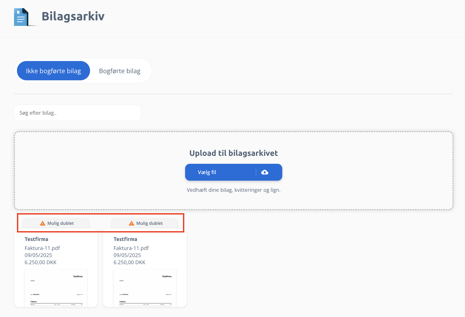Click the Bilagsarkiv document logo icon
Image resolution: width=465 pixels, height=317 pixels.
coord(21,17)
